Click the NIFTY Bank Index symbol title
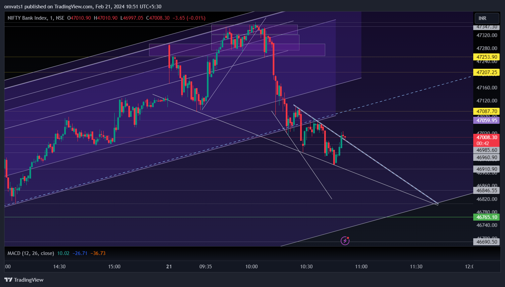Screen dimensions: 505x287 pyautogui.click(x=27, y=18)
